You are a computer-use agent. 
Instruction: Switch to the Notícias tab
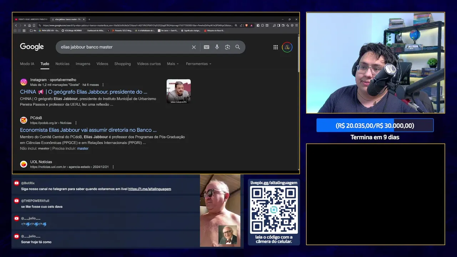(x=62, y=64)
